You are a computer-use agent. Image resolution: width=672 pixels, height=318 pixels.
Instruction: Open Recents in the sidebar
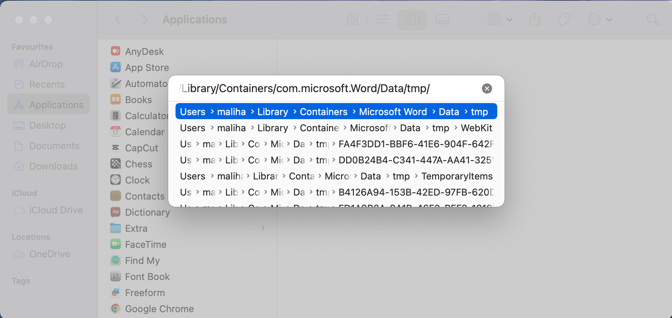(49, 84)
